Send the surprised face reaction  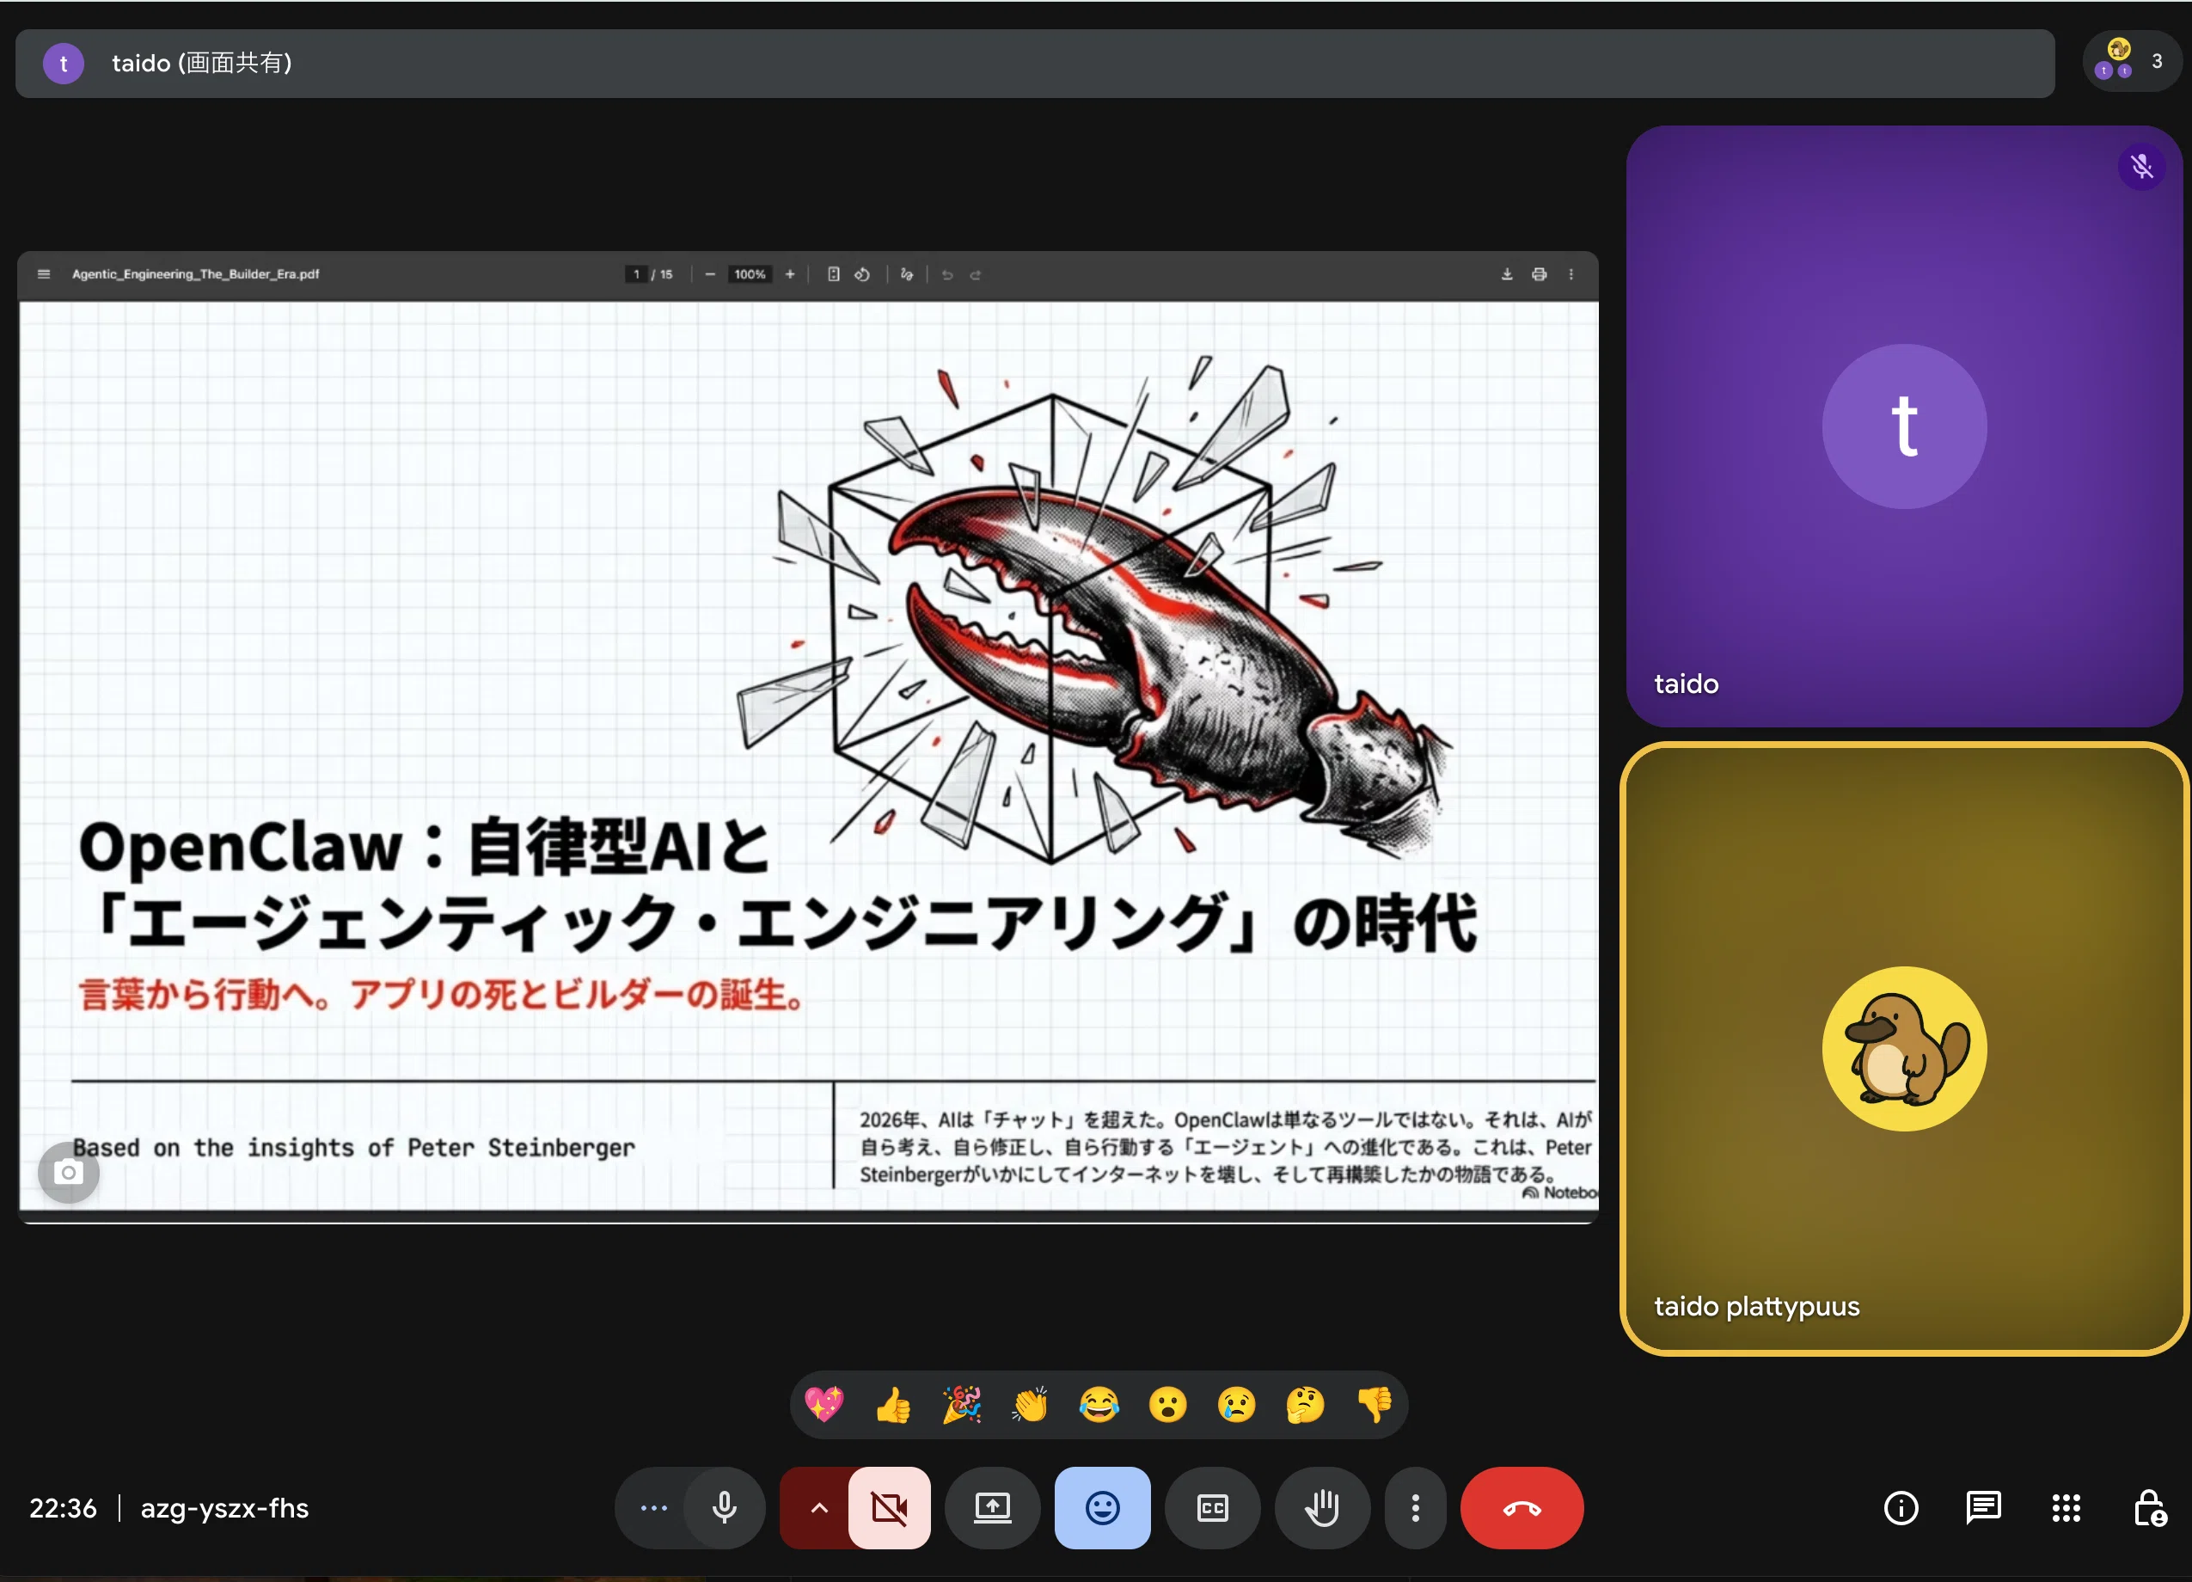(x=1167, y=1404)
